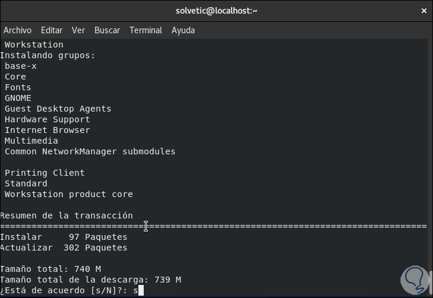Click the 'Workstation product core' line
The image size is (433, 298).
point(69,194)
